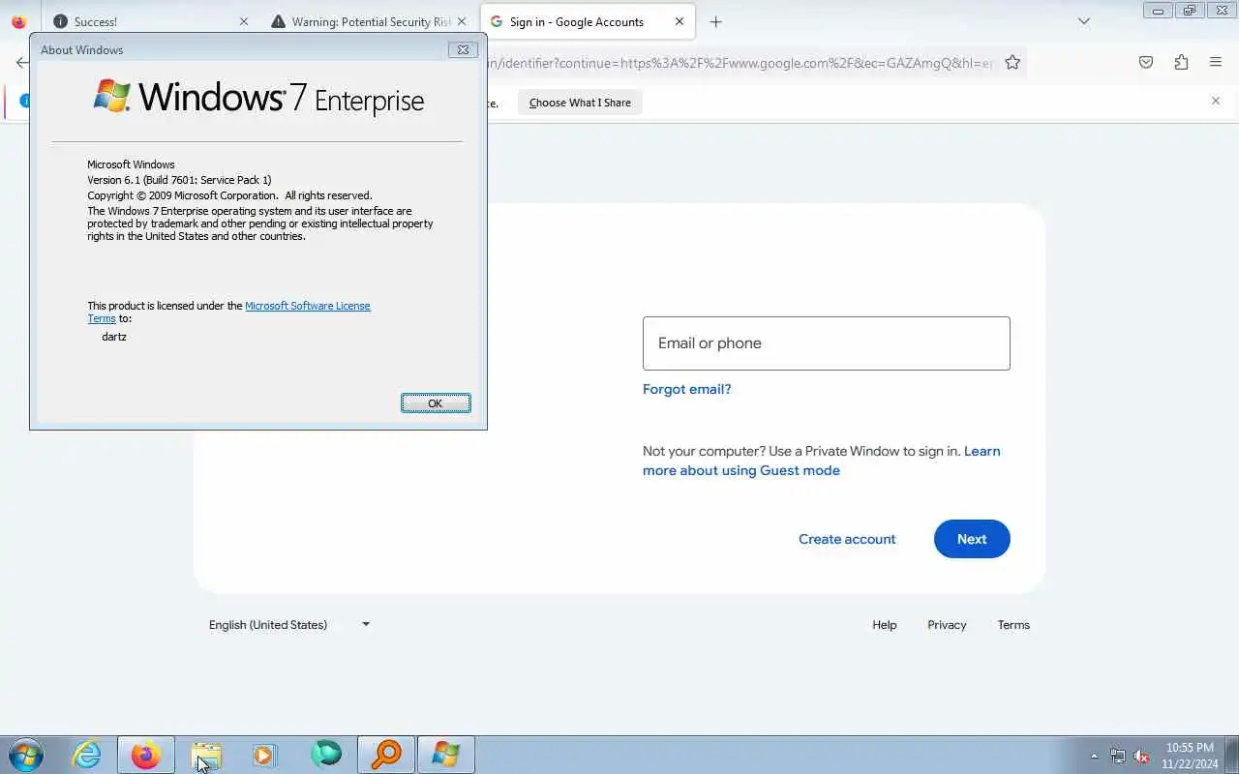
Task: Open Windows Explorer folder on taskbar
Action: click(x=206, y=755)
